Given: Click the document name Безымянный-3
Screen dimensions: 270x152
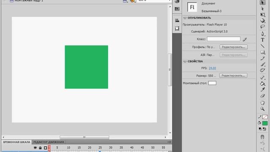Looking at the screenshot, I should [x=211, y=11].
